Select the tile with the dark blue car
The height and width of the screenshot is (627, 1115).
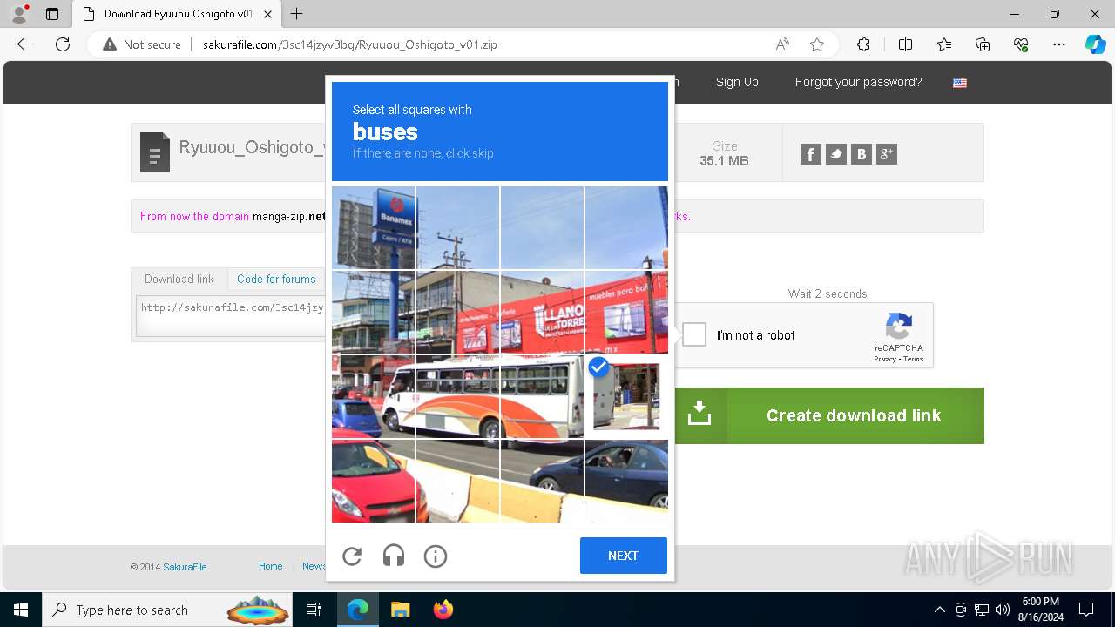pyautogui.click(x=626, y=481)
